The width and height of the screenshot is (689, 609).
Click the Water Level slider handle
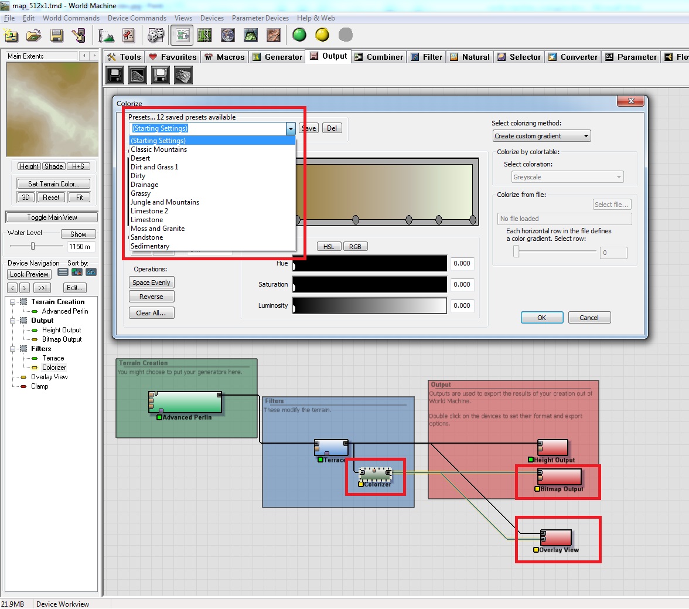coord(33,246)
